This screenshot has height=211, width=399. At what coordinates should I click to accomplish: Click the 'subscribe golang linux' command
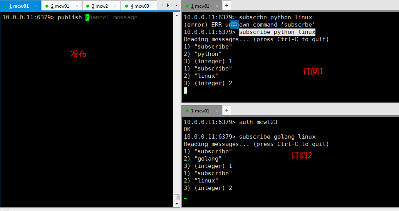(277, 137)
